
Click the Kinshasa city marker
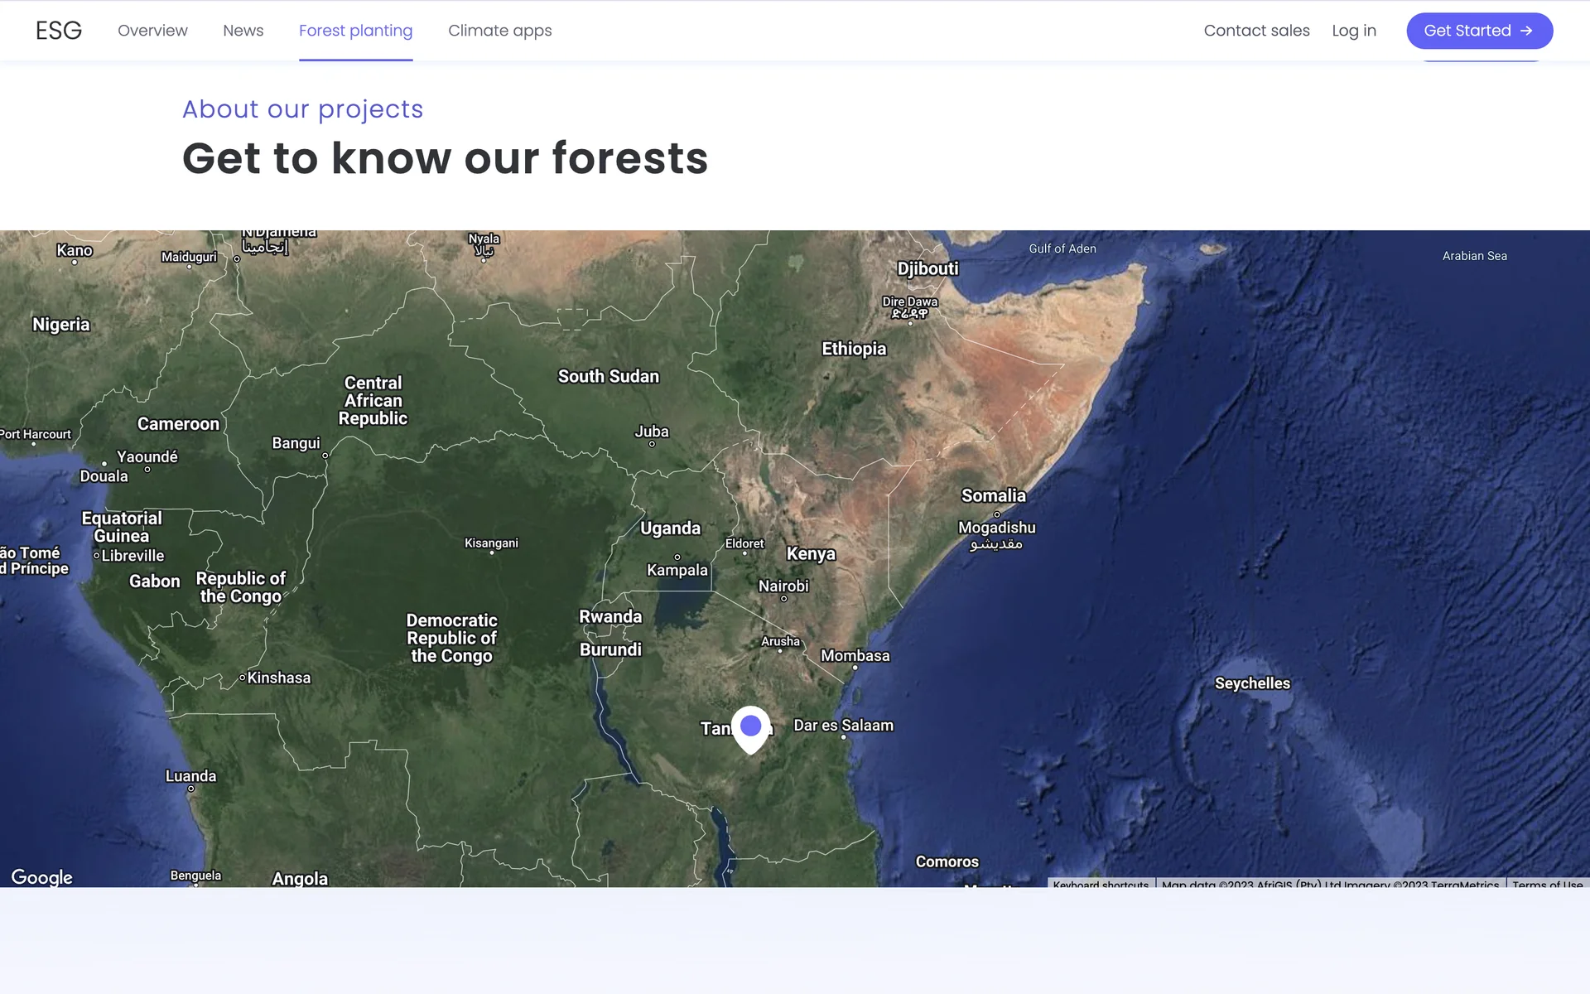(x=243, y=678)
